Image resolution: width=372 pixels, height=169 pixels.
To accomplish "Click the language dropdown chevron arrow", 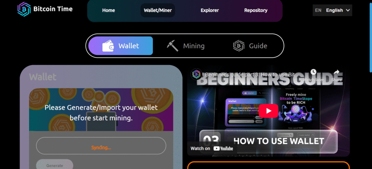I will coord(348,10).
